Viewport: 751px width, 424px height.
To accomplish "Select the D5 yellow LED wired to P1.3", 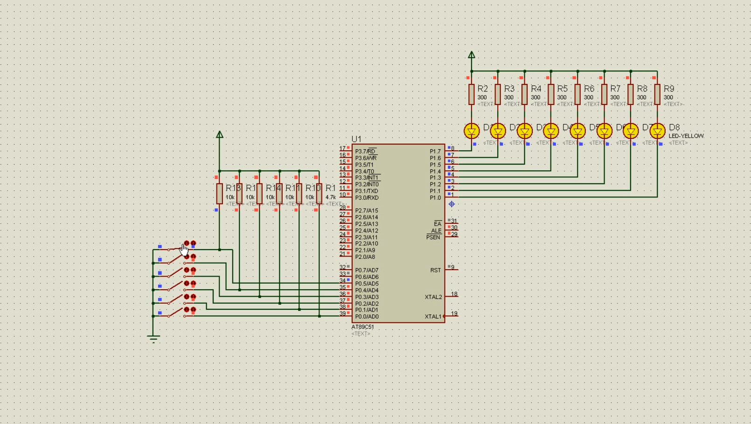I will 577,131.
